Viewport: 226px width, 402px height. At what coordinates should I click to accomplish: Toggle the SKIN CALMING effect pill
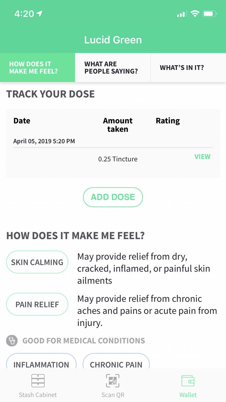(37, 262)
